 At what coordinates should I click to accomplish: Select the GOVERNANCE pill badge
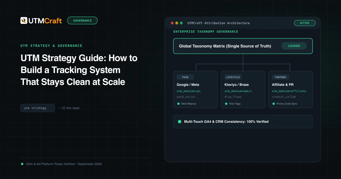[x=82, y=20]
